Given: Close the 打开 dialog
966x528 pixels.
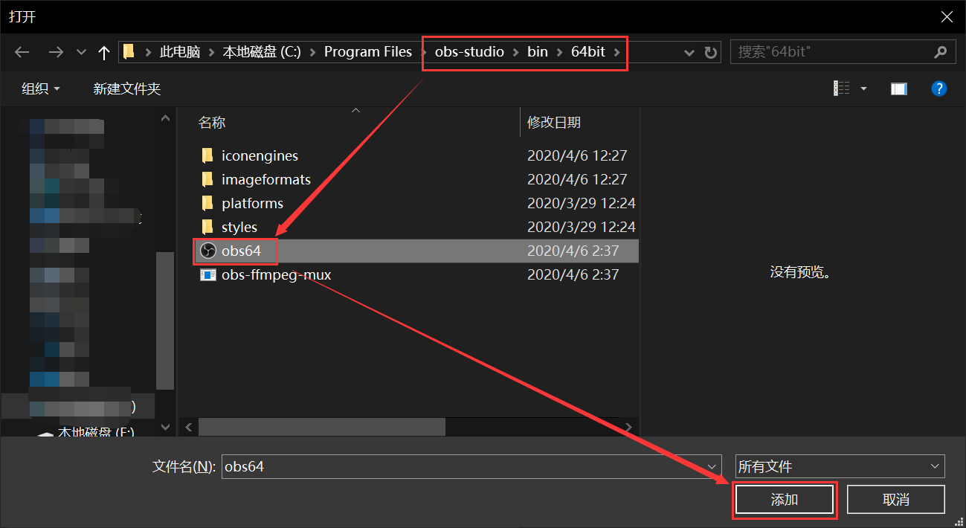Looking at the screenshot, I should click(947, 16).
